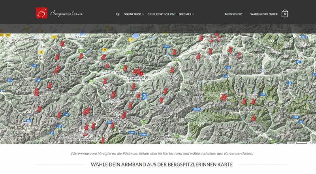Open the shopping cart bag icon
Screen dimensions: 316x174
pos(284,13)
